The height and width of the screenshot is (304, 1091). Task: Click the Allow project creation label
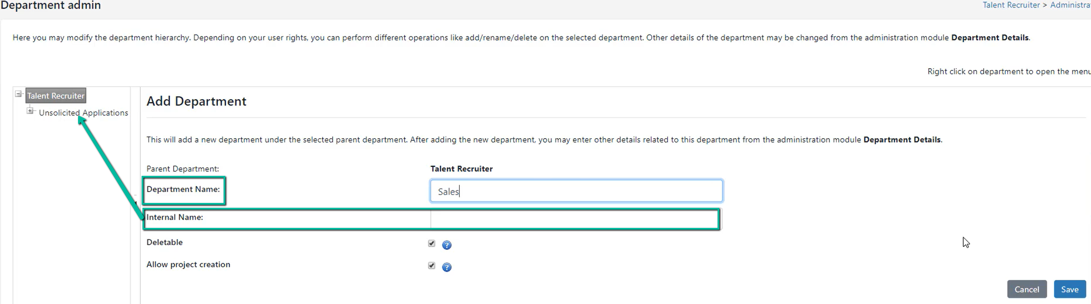[188, 265]
